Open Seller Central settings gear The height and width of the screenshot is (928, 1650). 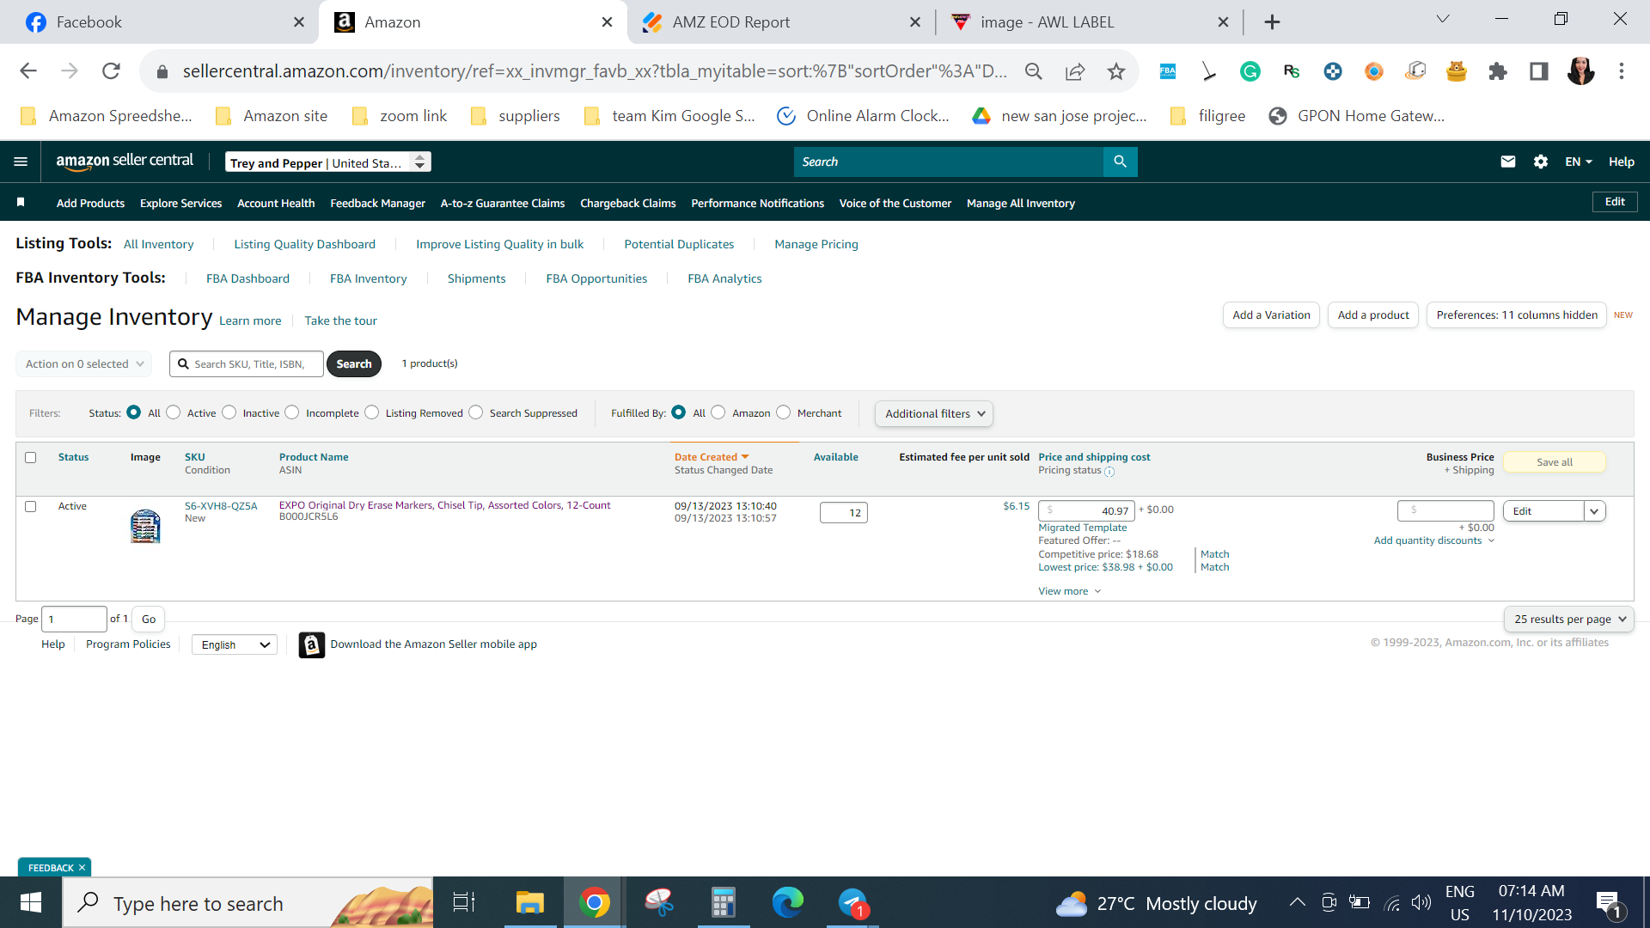[x=1540, y=162]
